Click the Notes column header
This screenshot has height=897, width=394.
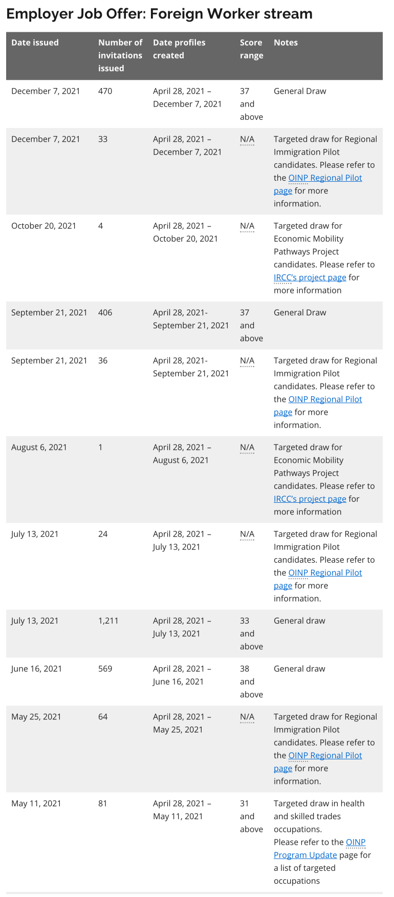click(x=286, y=42)
